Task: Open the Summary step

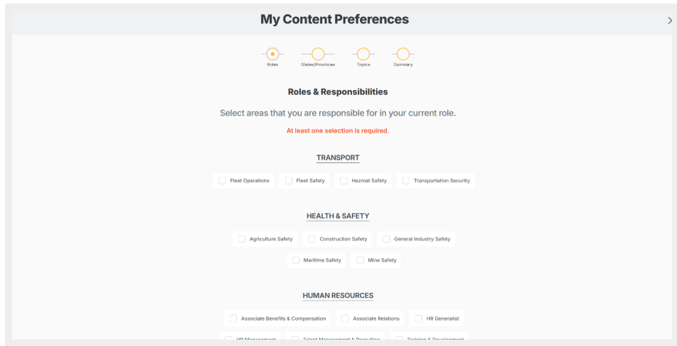Action: click(403, 54)
